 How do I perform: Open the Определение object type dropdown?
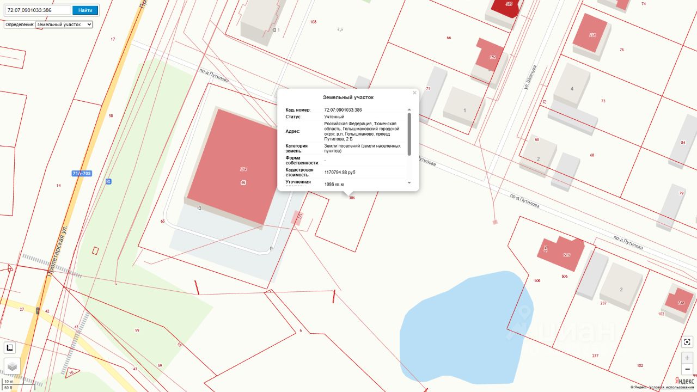click(x=64, y=24)
